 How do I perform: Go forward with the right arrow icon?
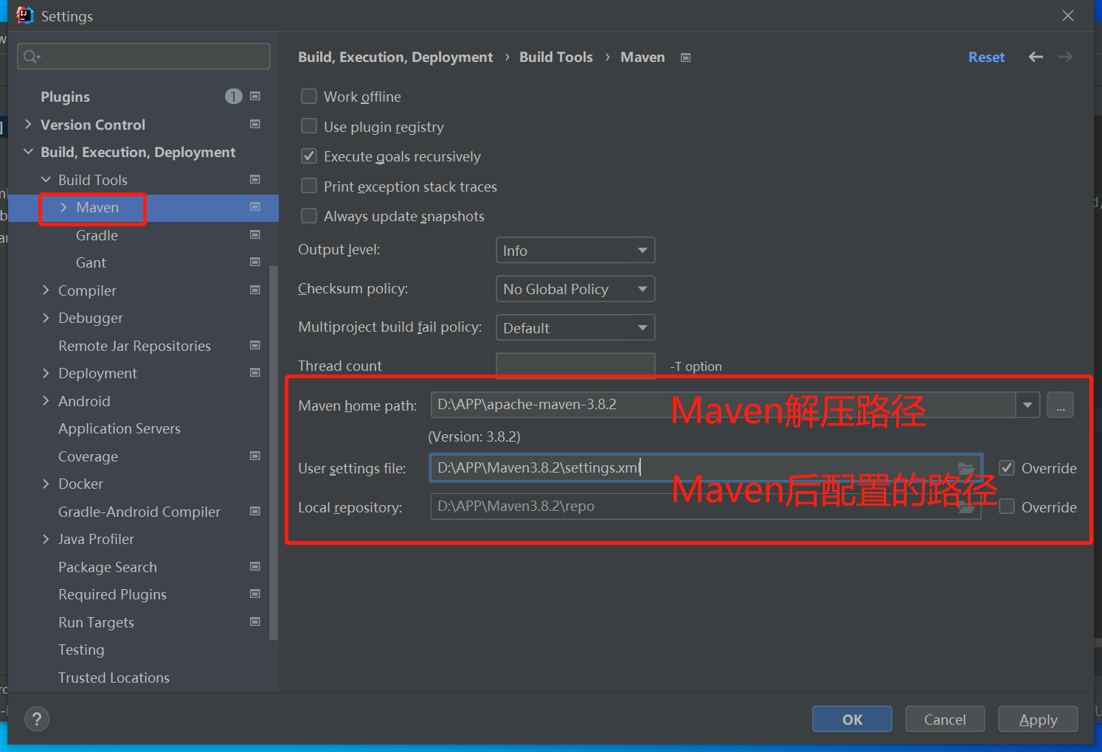pyautogui.click(x=1065, y=57)
